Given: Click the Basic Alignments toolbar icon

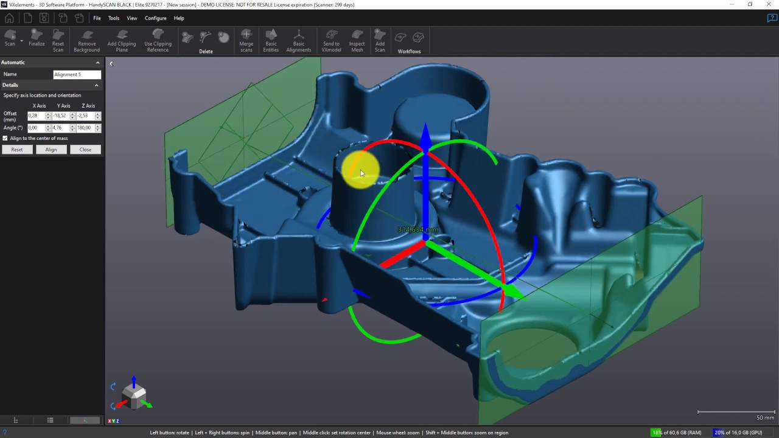Looking at the screenshot, I should pos(298,41).
